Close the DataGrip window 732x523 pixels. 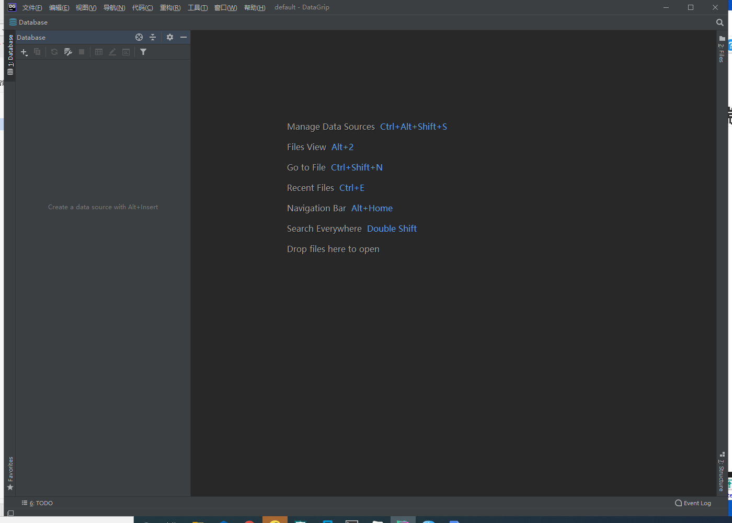coord(715,7)
